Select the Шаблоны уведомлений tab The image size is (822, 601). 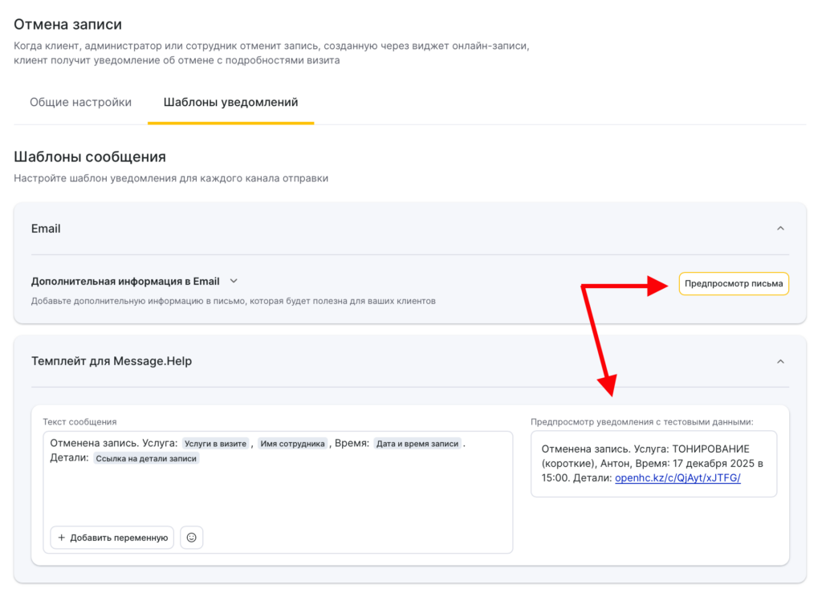pos(230,103)
